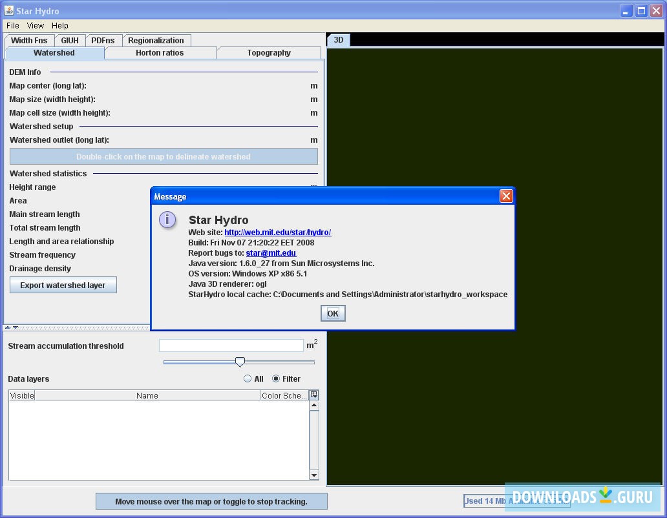This screenshot has width=667, height=518.
Task: Click the memory usage indicator
Action: 516,501
